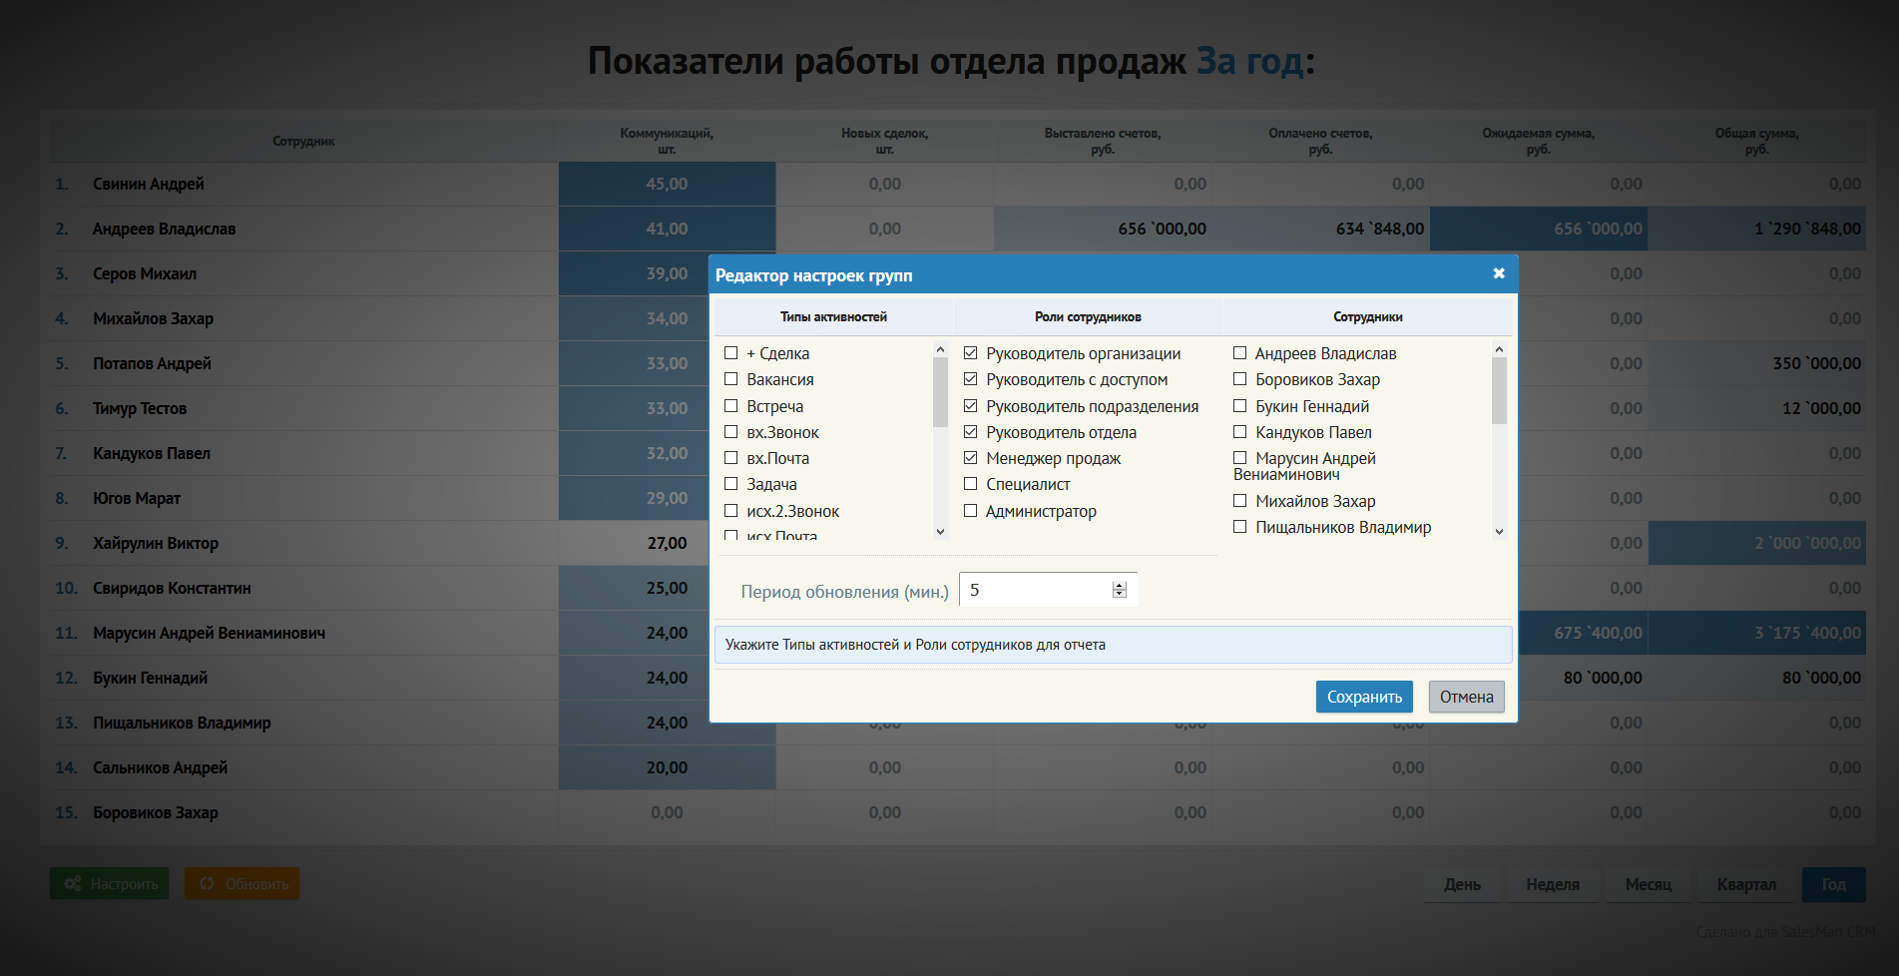The width and height of the screenshot is (1899, 976).
Task: Switch to the 'Квартал' period tab
Action: click(1746, 884)
